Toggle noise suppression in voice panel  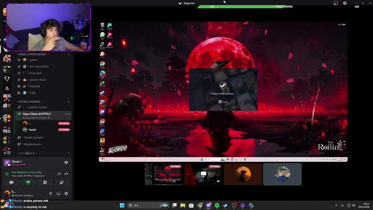59,174
